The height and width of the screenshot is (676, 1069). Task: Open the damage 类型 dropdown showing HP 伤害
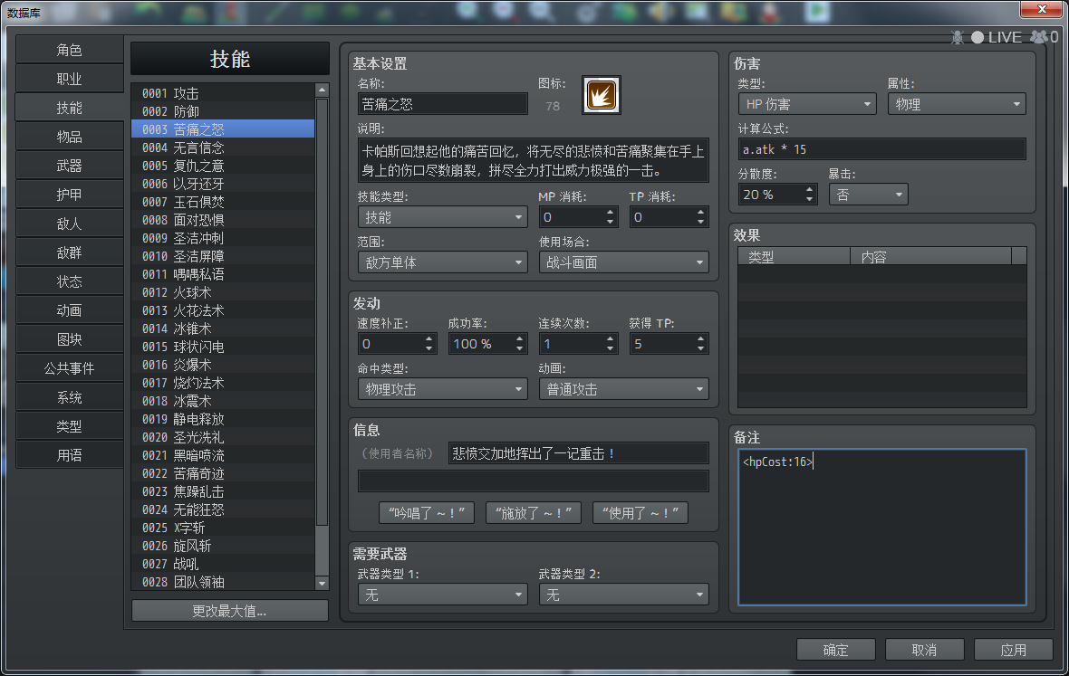[x=807, y=104]
